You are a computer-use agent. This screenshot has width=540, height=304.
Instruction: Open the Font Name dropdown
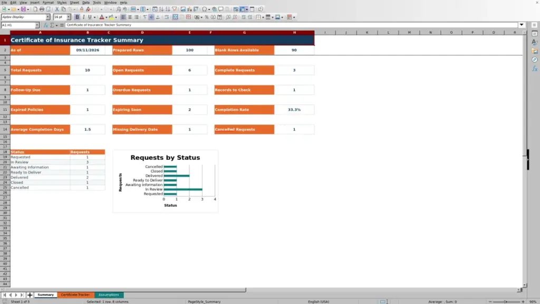coord(48,17)
